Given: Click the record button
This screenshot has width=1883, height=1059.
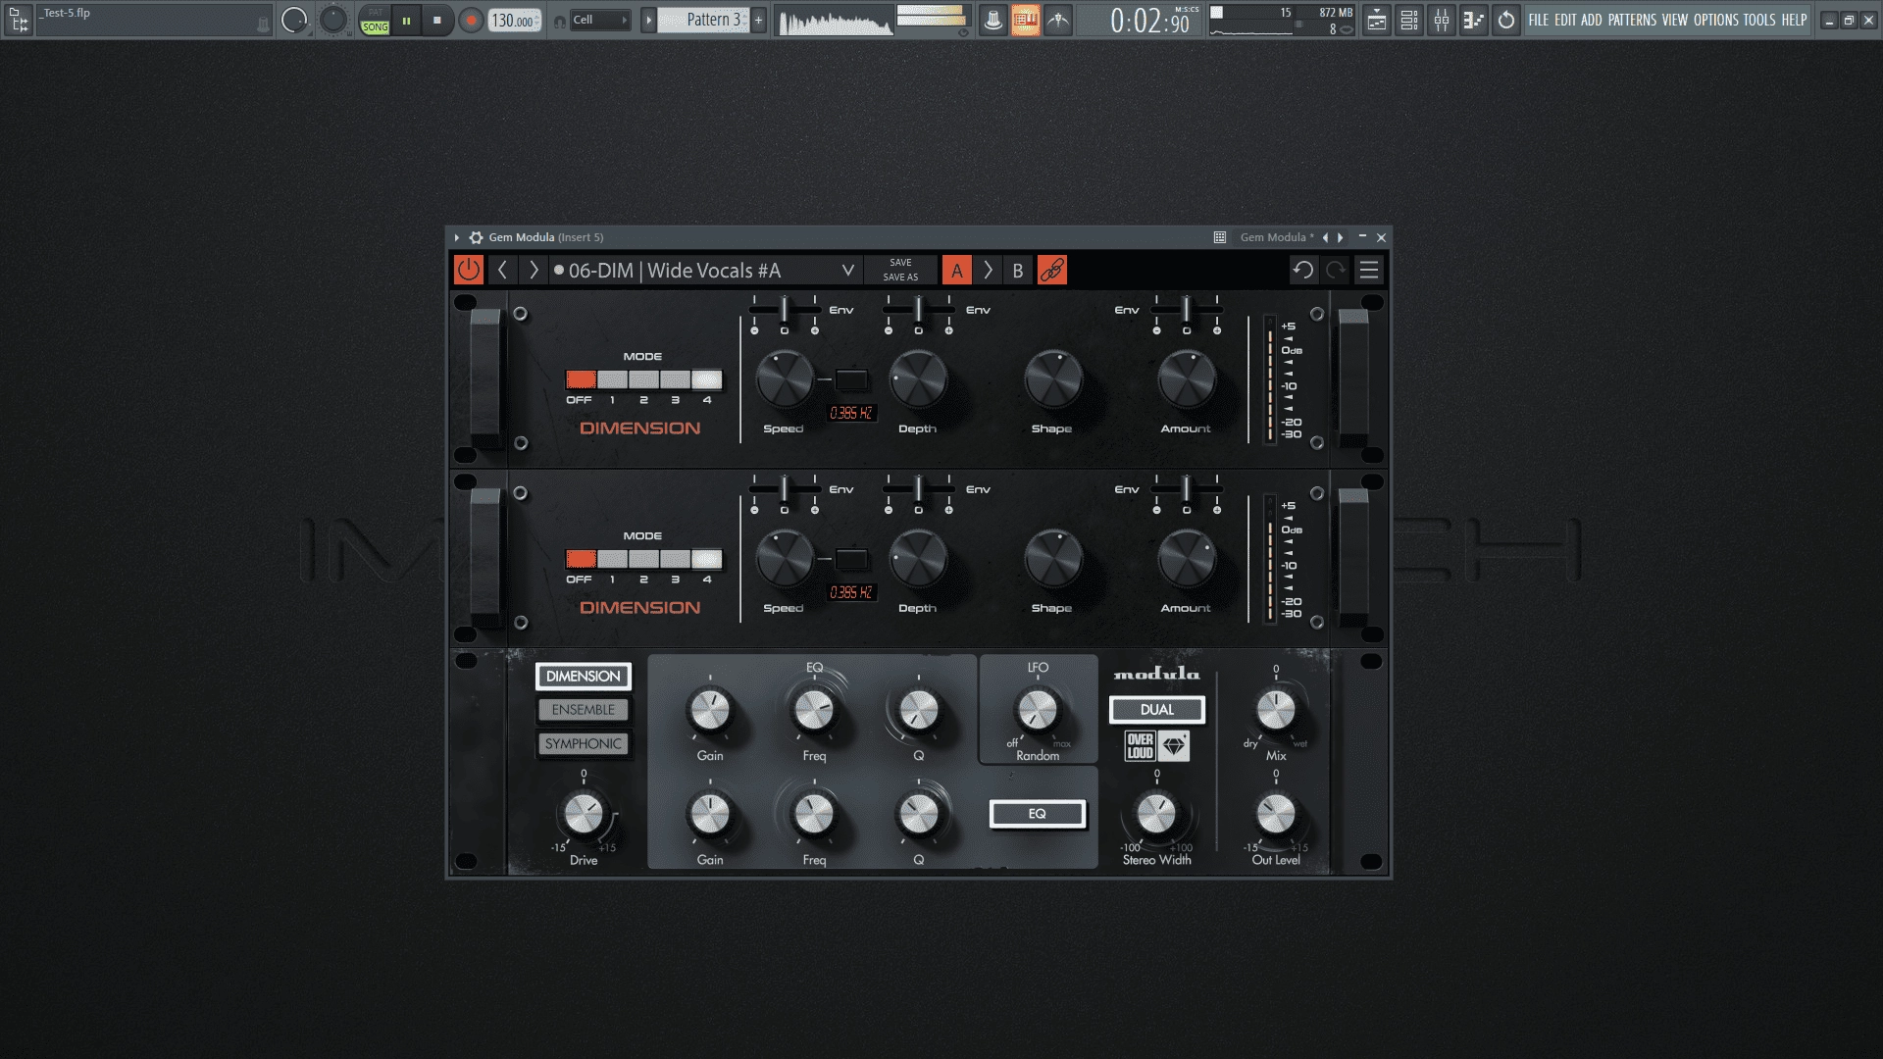Looking at the screenshot, I should click(x=472, y=20).
